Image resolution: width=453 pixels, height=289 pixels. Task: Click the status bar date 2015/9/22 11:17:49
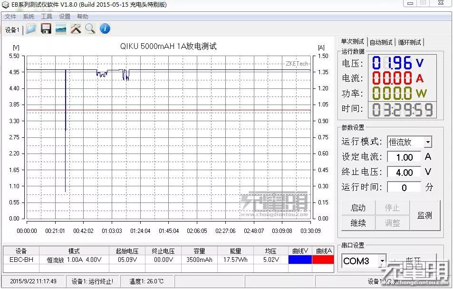(x=33, y=281)
